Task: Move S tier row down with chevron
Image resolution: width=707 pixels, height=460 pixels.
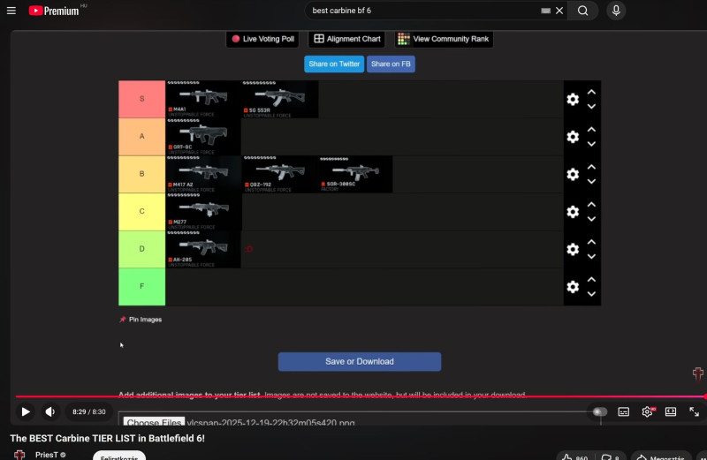Action: point(591,106)
